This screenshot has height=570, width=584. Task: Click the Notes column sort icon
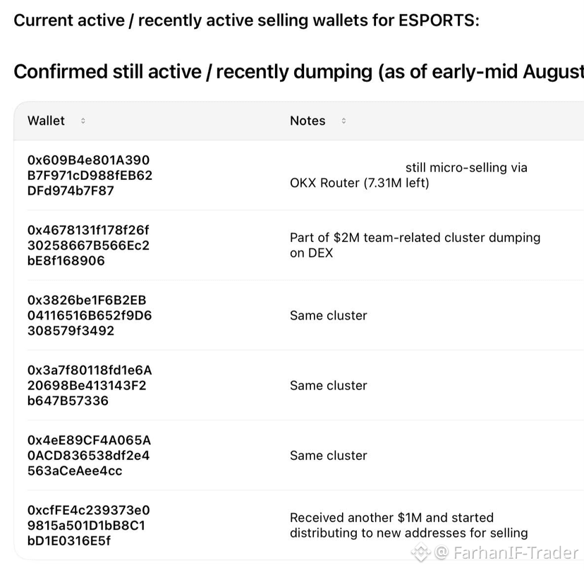(x=343, y=121)
